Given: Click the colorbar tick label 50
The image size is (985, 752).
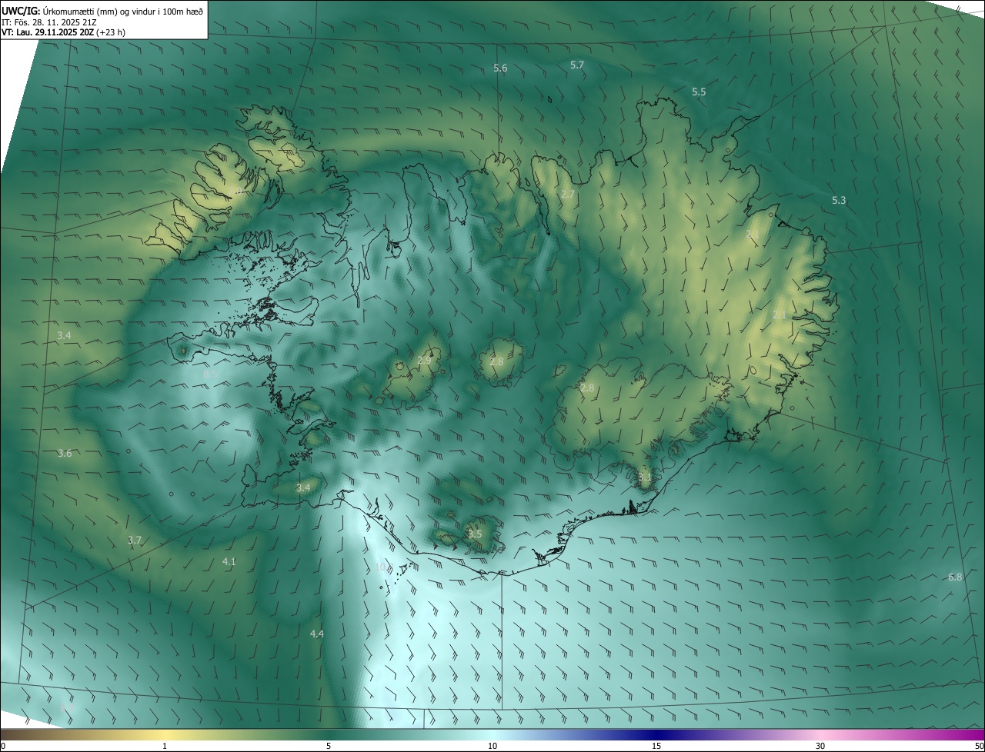Looking at the screenshot, I should [979, 746].
